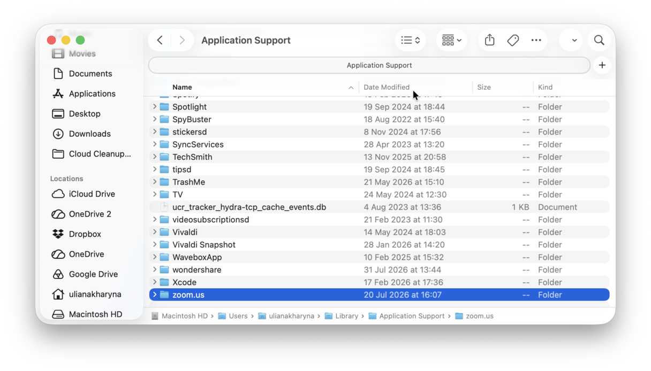Open the ellipsis more-actions menu
Image resolution: width=651 pixels, height=371 pixels.
536,40
